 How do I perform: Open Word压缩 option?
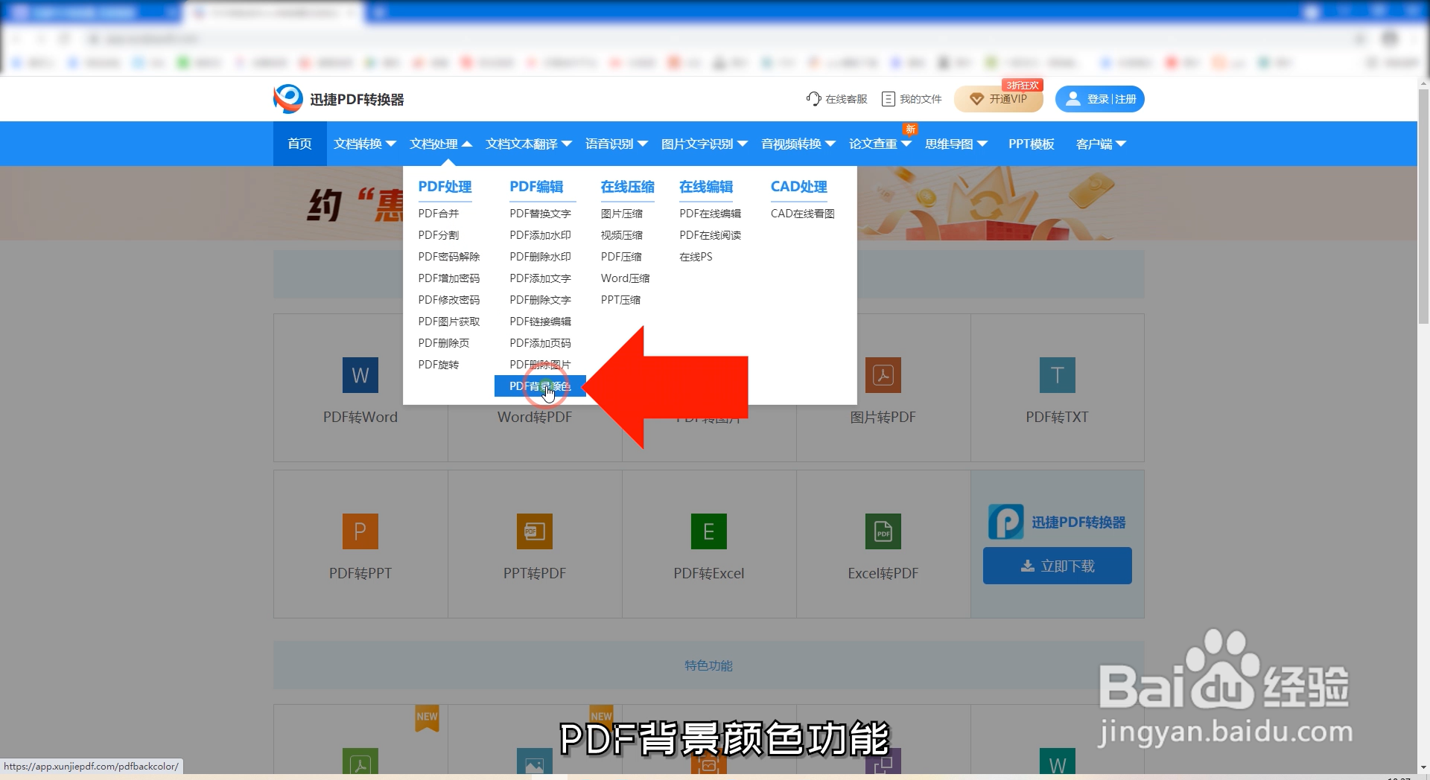[x=626, y=278]
